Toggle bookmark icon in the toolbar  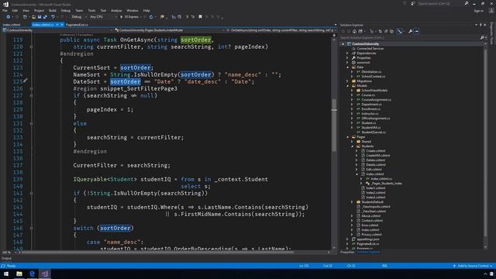click(x=200, y=17)
